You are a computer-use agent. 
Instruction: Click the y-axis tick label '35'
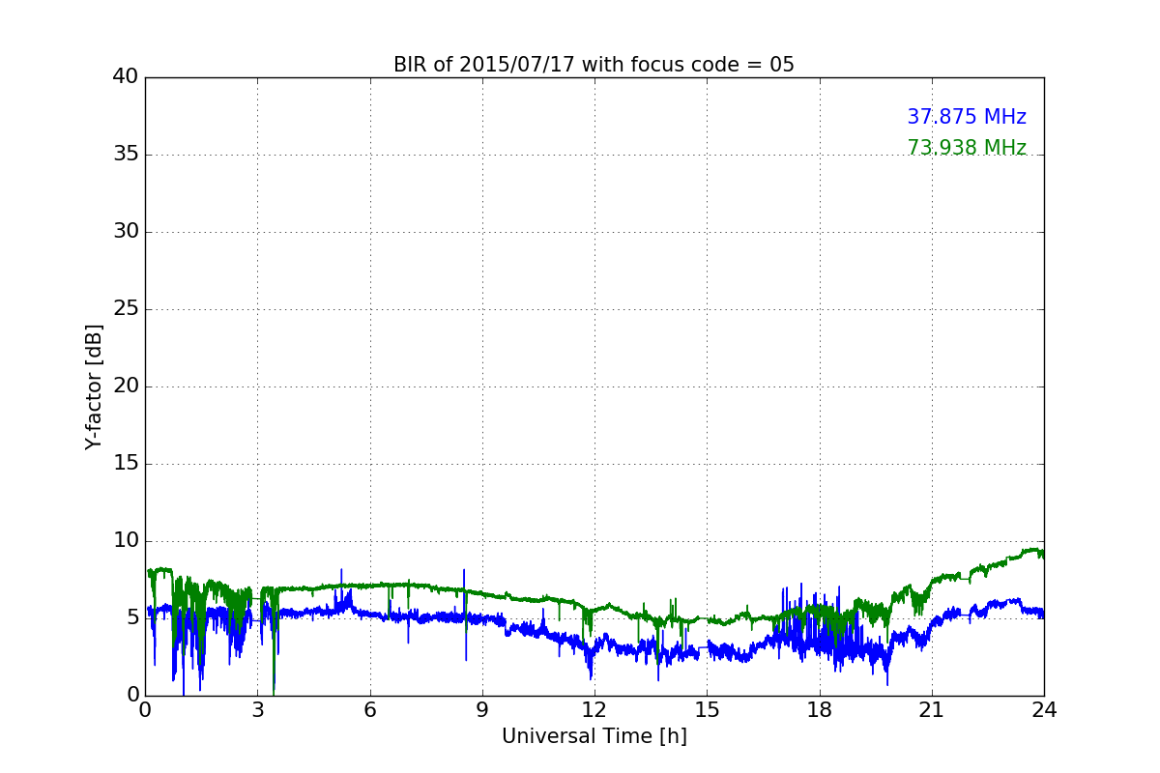(x=127, y=154)
